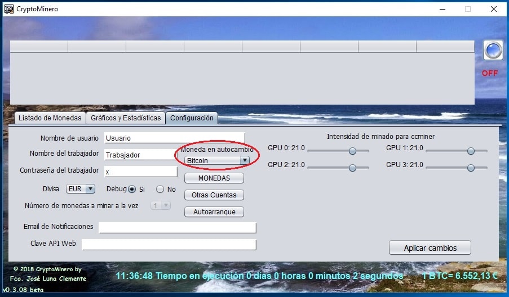Click the 1 BTC price display
Image resolution: width=509 pixels, height=297 pixels.
click(x=459, y=276)
